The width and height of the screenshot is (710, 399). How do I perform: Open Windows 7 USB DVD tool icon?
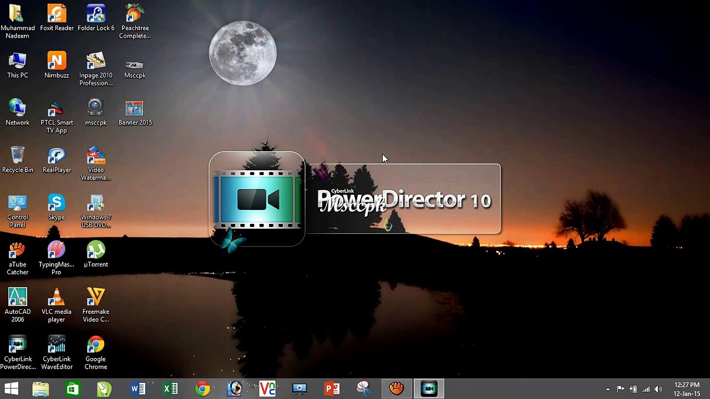(x=96, y=211)
